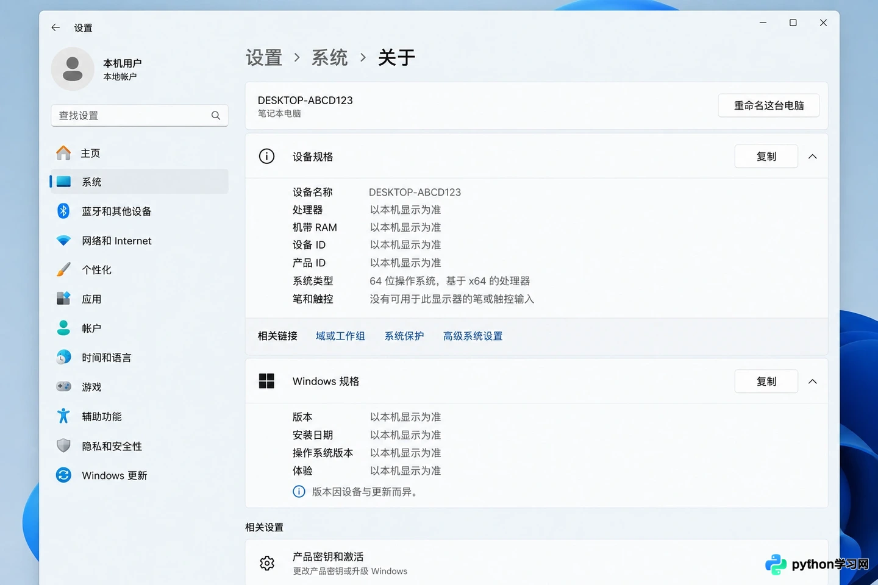This screenshot has height=585, width=878.
Task: Copy Windows 规格 with the 复制 button
Action: pos(766,381)
